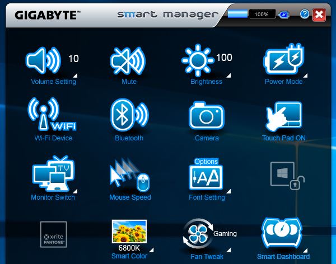Expand the Font Setting corner arrow
The image size is (336, 264).
click(228, 191)
